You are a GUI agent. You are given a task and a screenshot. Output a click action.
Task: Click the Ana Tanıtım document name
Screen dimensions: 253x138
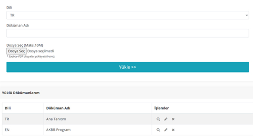click(56, 119)
